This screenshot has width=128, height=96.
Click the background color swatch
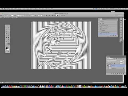coord(8,50)
